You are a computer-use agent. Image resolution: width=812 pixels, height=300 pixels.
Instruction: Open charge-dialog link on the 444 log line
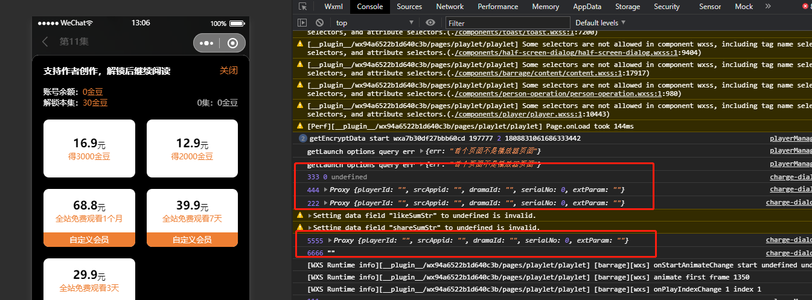click(791, 190)
